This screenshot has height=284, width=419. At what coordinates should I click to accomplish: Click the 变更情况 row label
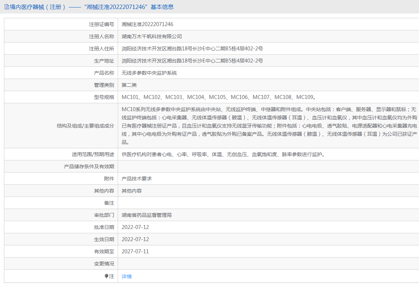point(104,264)
